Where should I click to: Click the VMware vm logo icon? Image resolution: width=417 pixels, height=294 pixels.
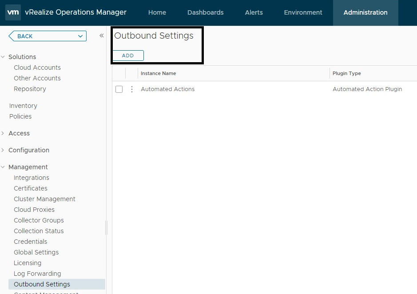[x=13, y=12]
